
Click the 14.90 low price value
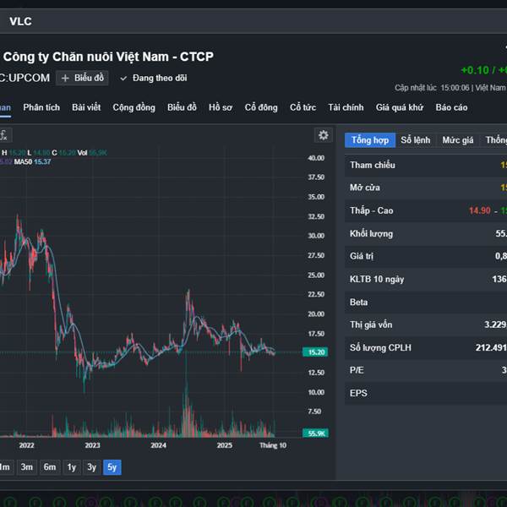tap(480, 210)
